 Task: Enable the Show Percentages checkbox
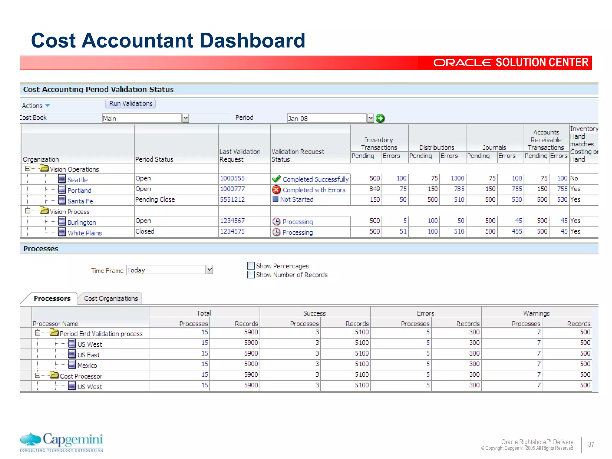251,266
